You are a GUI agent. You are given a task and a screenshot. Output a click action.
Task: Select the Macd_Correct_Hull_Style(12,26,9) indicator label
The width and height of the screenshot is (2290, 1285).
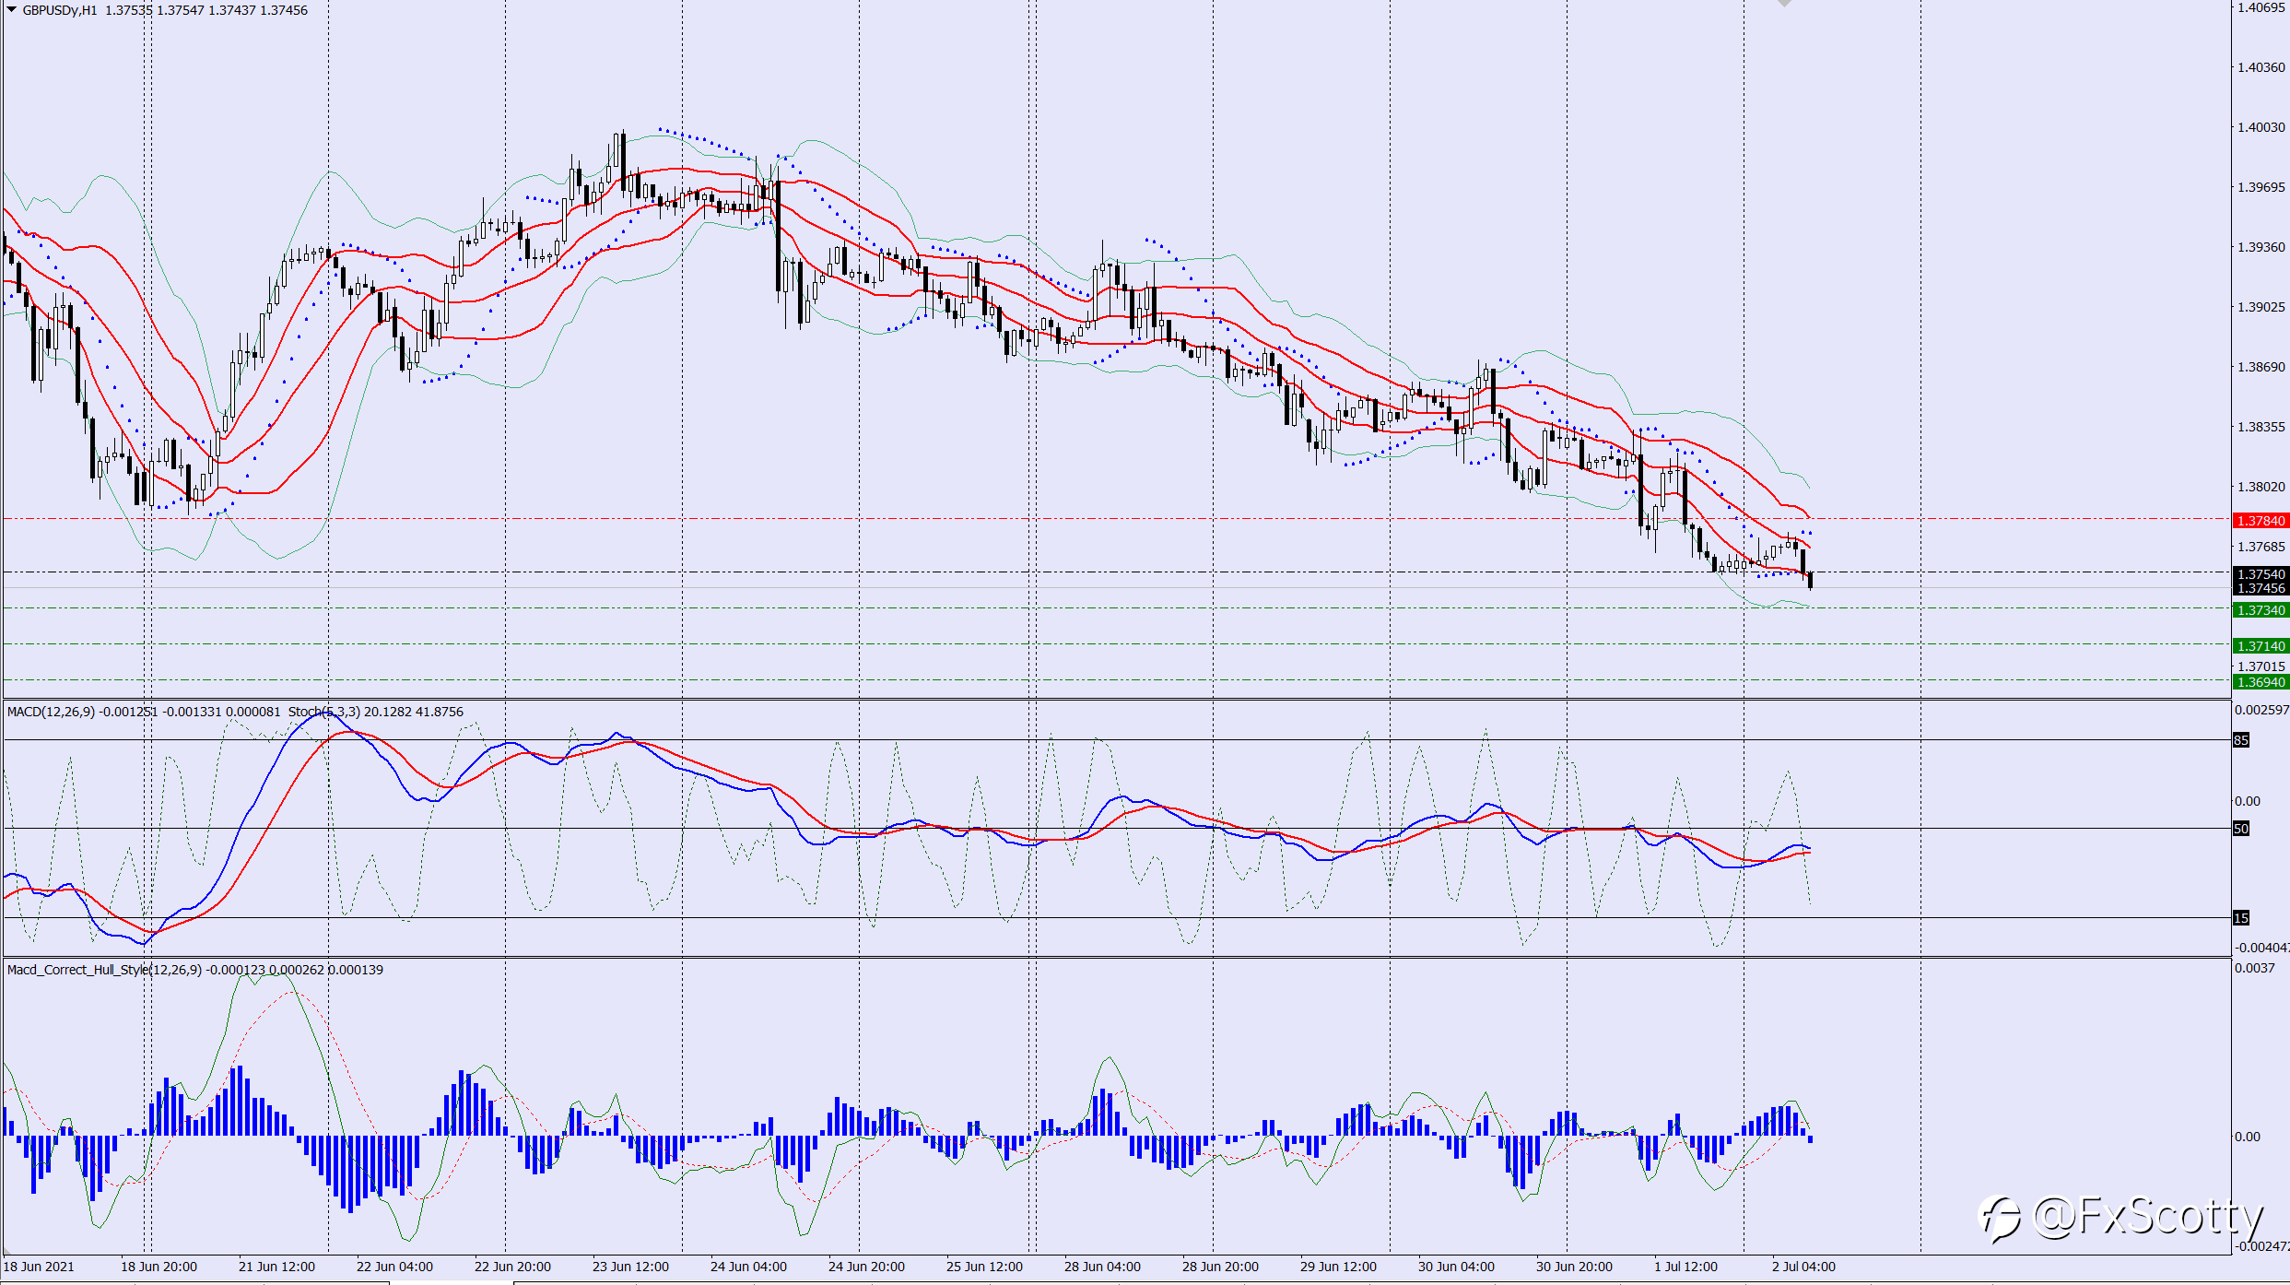coord(104,970)
